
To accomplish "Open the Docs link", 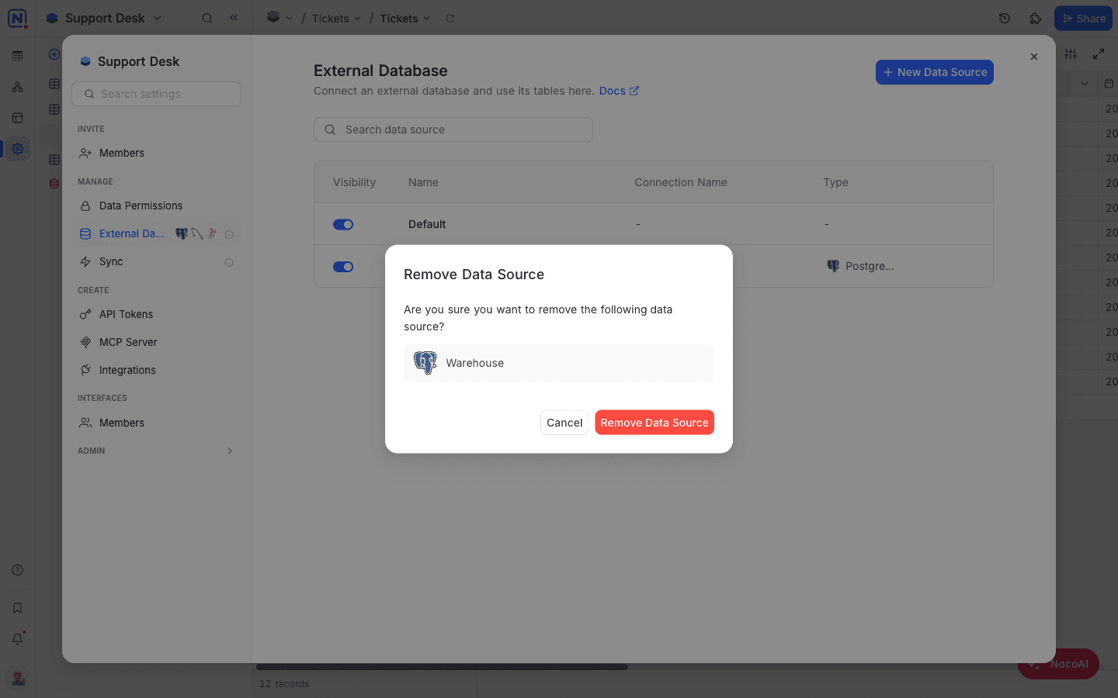I will tap(619, 91).
